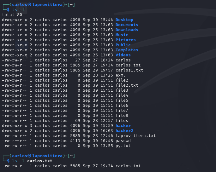Click the Templates directory name
This screenshot has width=216, height=172.
(127, 50)
